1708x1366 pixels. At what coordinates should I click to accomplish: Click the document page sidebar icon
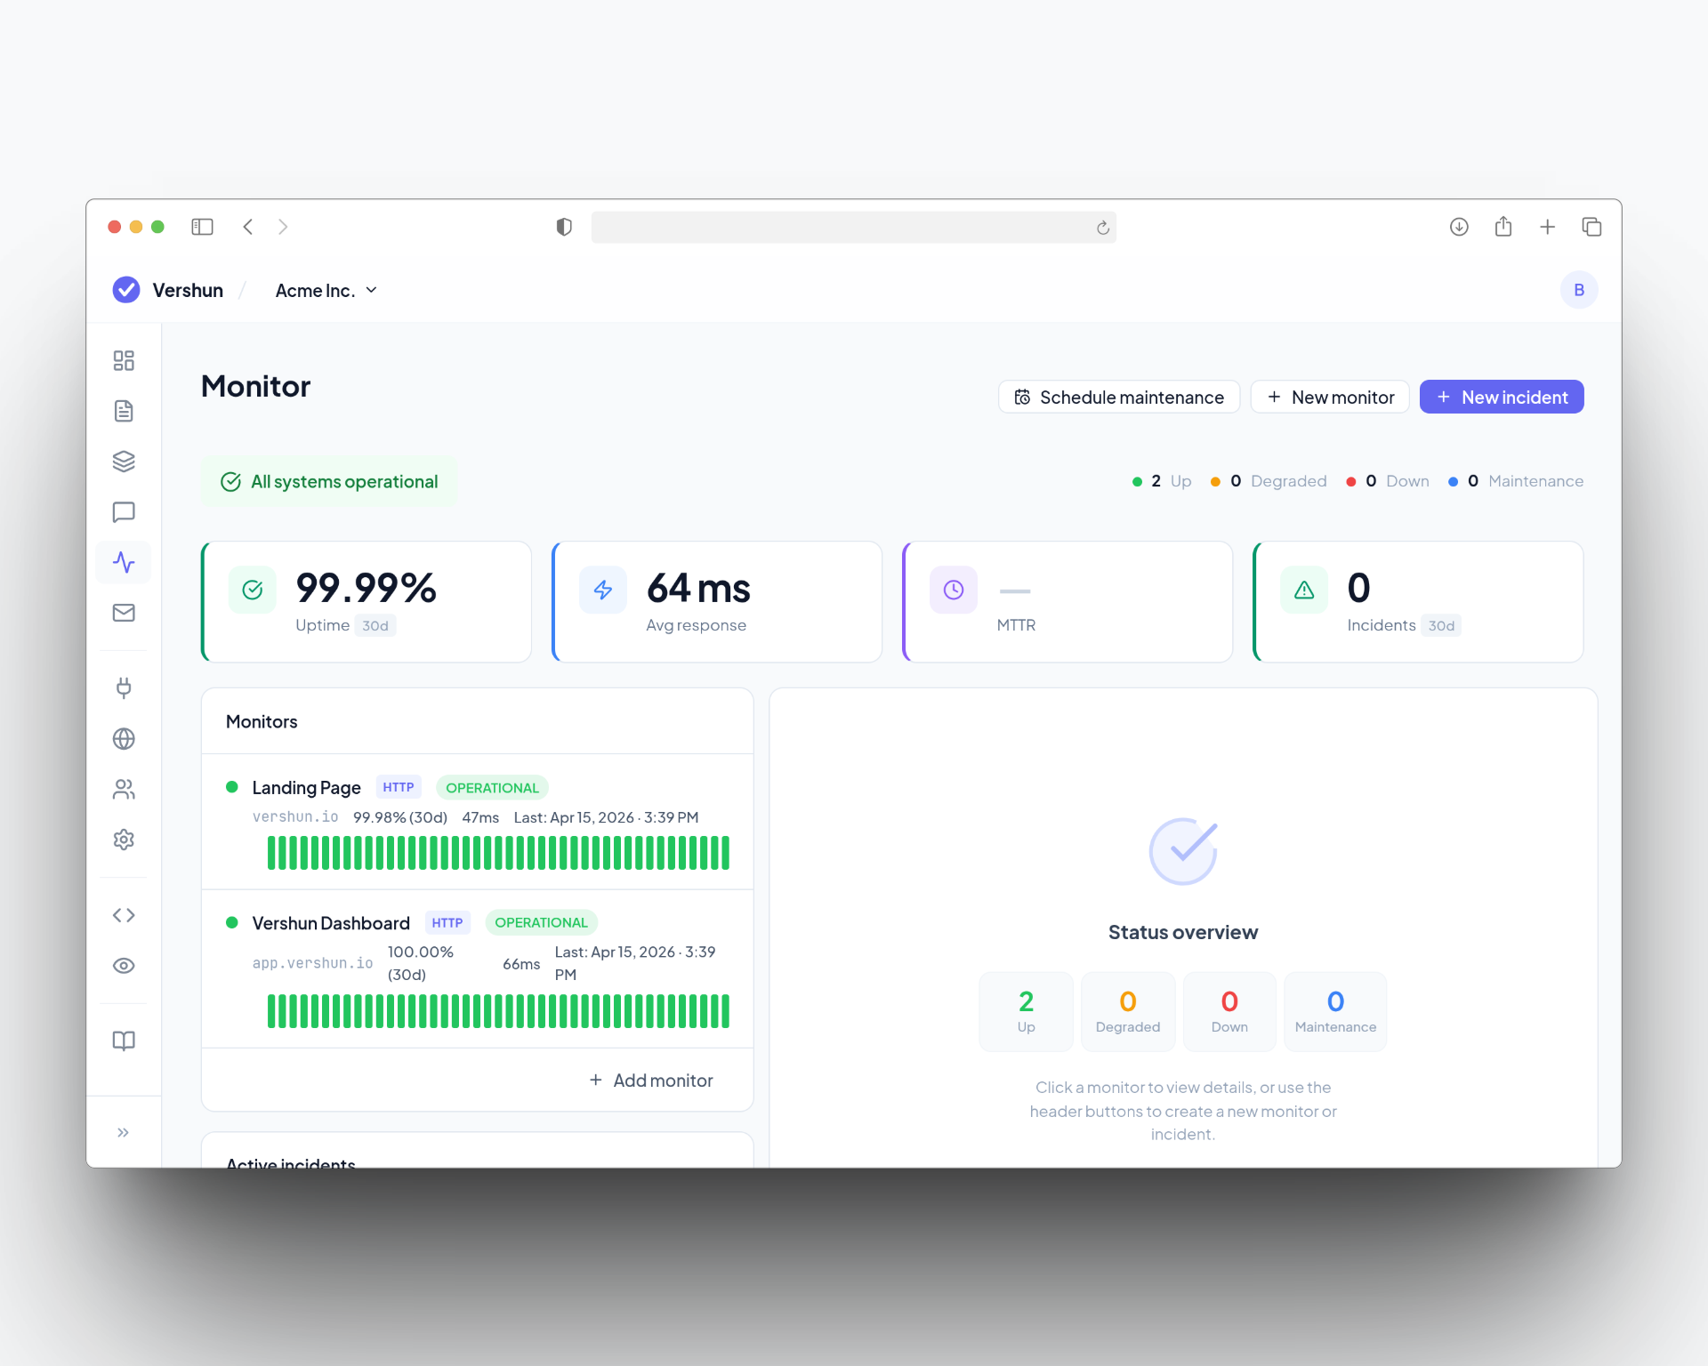(124, 411)
